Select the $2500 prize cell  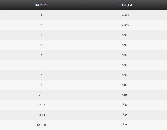pyautogui.click(x=125, y=15)
